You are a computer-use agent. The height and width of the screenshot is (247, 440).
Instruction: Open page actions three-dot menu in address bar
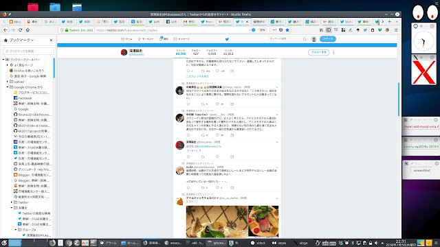point(274,30)
